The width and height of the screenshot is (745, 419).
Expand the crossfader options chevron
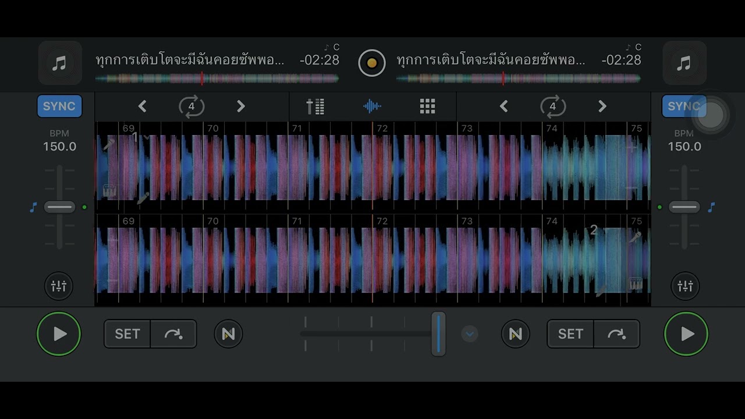pos(470,334)
